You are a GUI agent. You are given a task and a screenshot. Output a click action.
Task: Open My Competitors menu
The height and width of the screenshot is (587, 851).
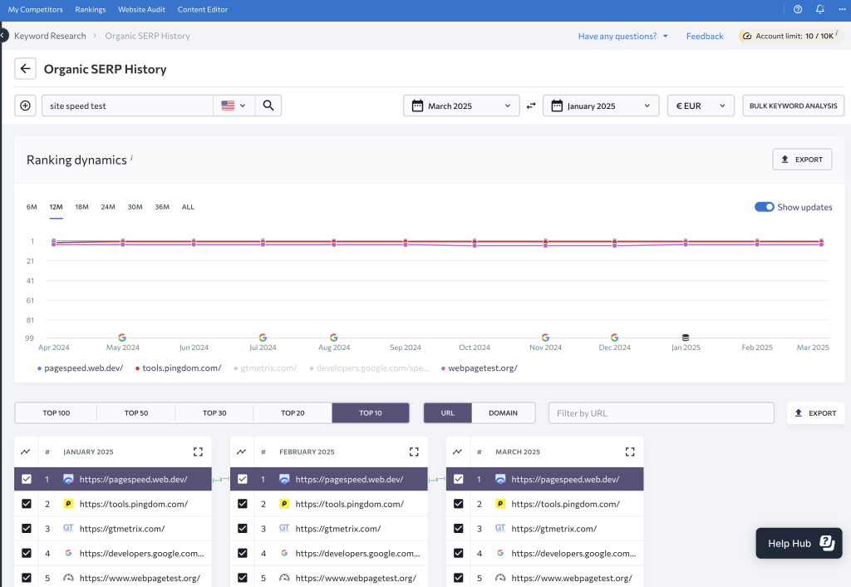pyautogui.click(x=35, y=9)
